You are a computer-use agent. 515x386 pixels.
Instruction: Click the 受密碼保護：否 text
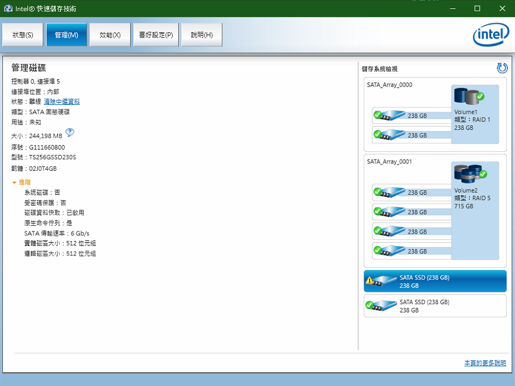[x=45, y=203]
